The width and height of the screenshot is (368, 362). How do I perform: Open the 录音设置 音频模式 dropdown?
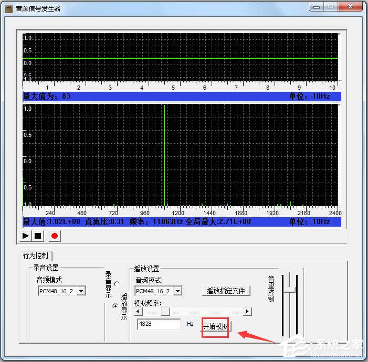point(81,291)
